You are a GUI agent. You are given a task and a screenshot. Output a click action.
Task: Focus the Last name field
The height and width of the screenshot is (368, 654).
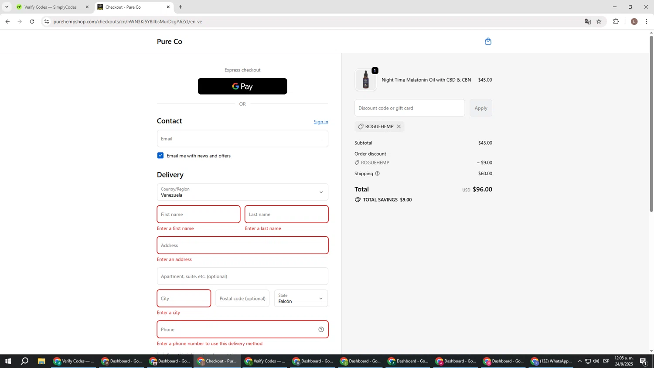(x=286, y=215)
